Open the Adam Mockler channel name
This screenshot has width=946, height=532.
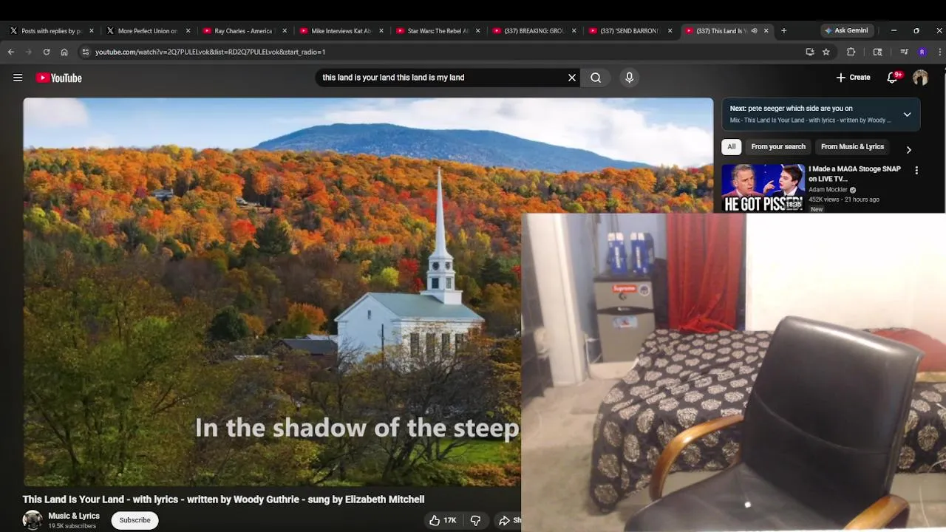click(x=828, y=190)
